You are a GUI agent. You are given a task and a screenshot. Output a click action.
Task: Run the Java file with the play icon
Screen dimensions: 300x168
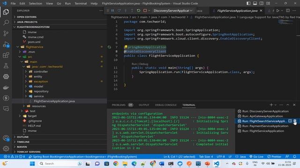coord(278,11)
